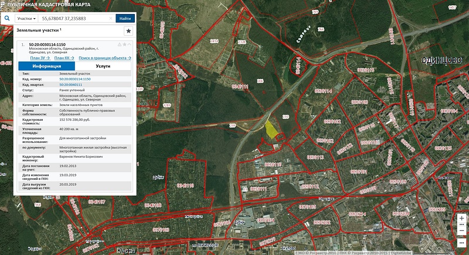Screen dimensions: 469x255
Task: Open the План КК link
Action: point(63,58)
